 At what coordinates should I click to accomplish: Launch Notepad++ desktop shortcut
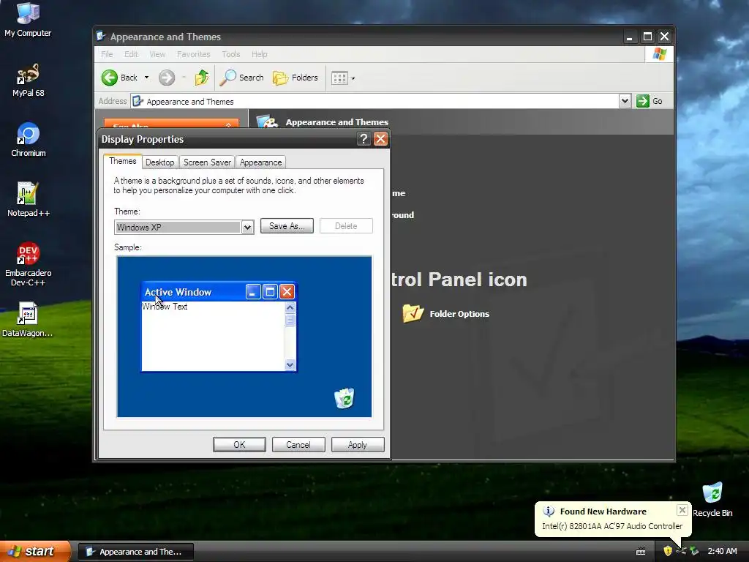(x=29, y=199)
